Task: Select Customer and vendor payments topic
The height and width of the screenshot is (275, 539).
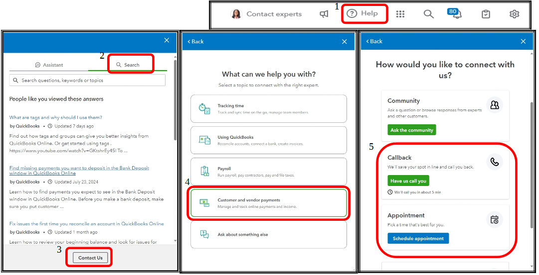Action: coord(269,203)
